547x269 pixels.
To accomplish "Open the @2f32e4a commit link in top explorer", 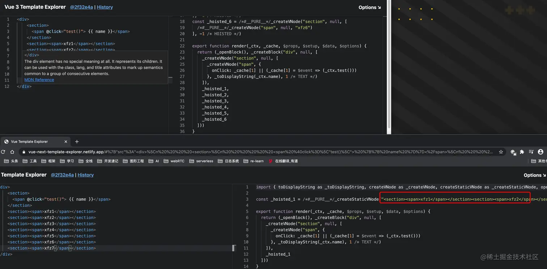I will tap(81, 7).
